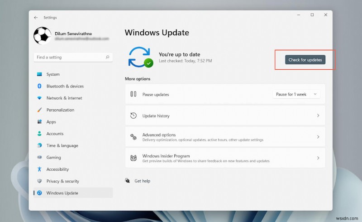Viewport: 362px width, 222px height.
Task: Click the Dilum Senevirathne account name
Action: (x=73, y=34)
